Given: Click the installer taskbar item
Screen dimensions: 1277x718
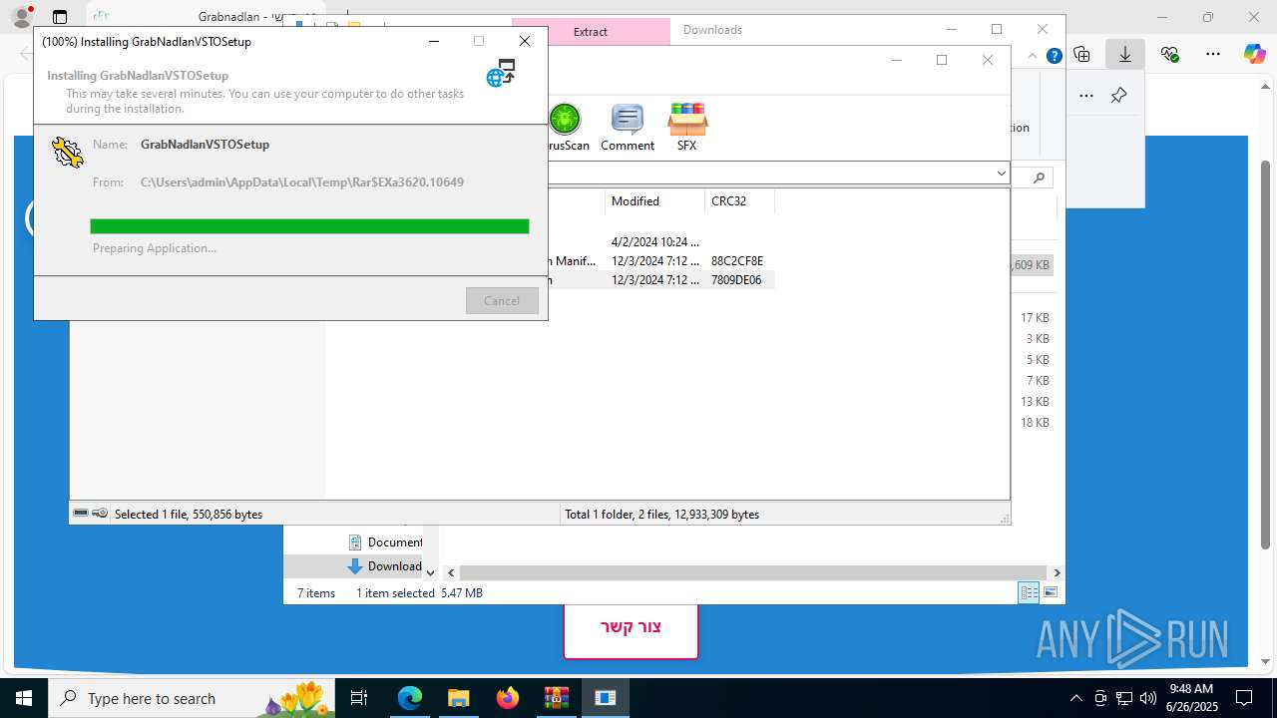Looking at the screenshot, I should pos(605,698).
